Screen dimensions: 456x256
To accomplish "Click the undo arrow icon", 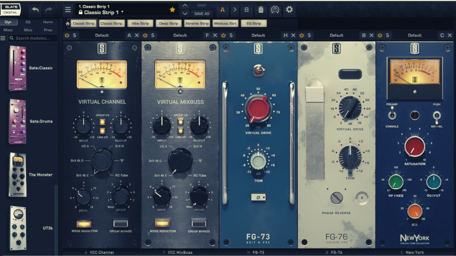I will point(35,10).
